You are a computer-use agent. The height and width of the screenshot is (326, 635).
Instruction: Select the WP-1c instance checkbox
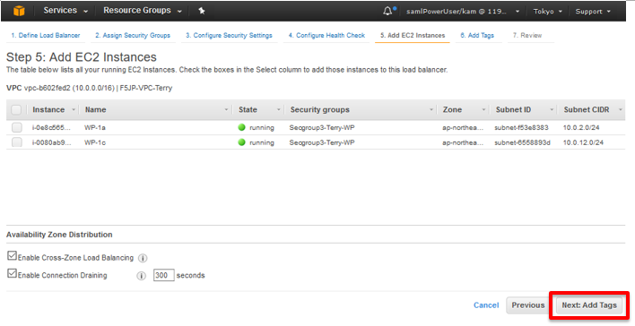17,142
